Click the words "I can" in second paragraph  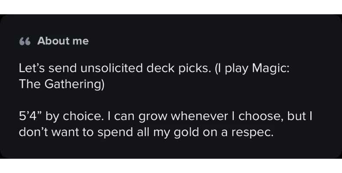(115, 117)
